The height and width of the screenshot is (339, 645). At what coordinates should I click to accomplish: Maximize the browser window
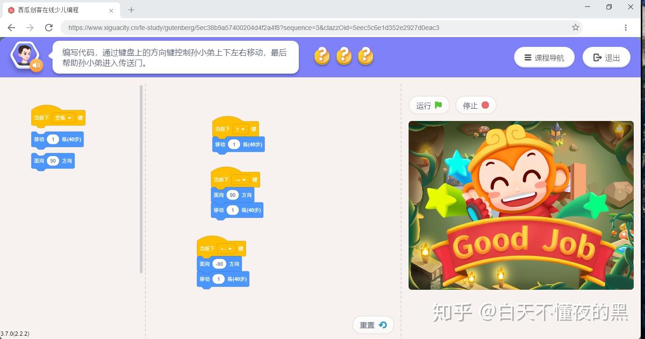click(609, 7)
